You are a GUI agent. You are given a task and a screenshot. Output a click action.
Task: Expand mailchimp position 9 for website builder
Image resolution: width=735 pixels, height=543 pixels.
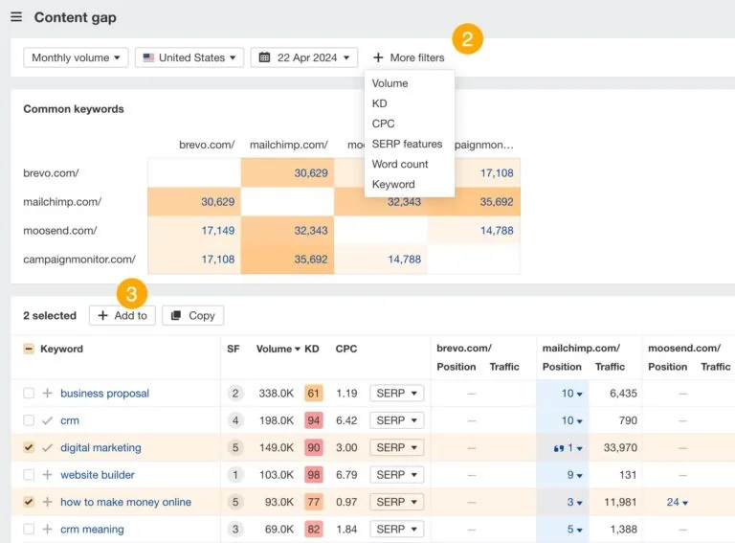[x=574, y=475]
